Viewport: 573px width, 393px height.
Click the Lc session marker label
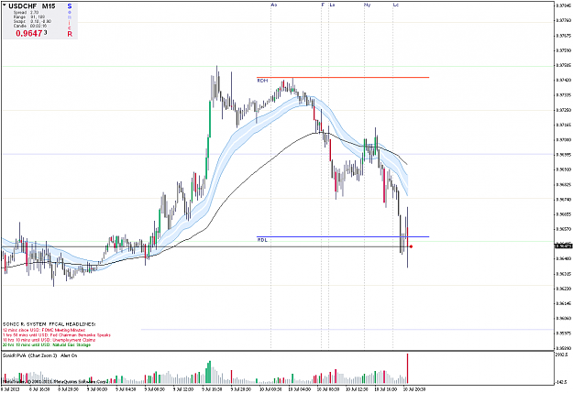396,5
